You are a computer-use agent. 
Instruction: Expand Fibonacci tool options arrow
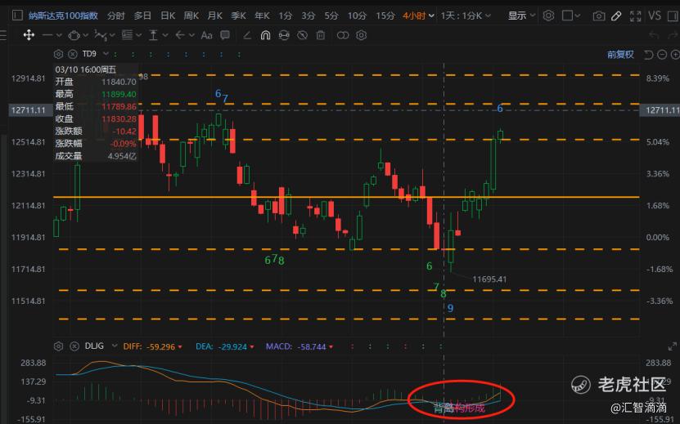point(141,35)
